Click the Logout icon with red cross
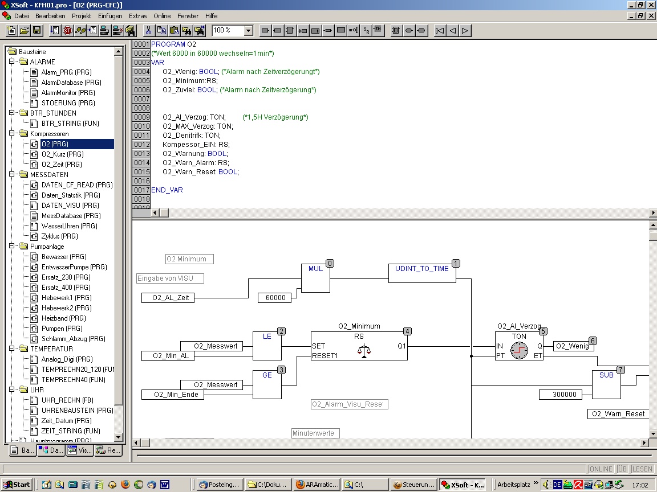Viewport: 657px width, 492px height. coord(117,31)
